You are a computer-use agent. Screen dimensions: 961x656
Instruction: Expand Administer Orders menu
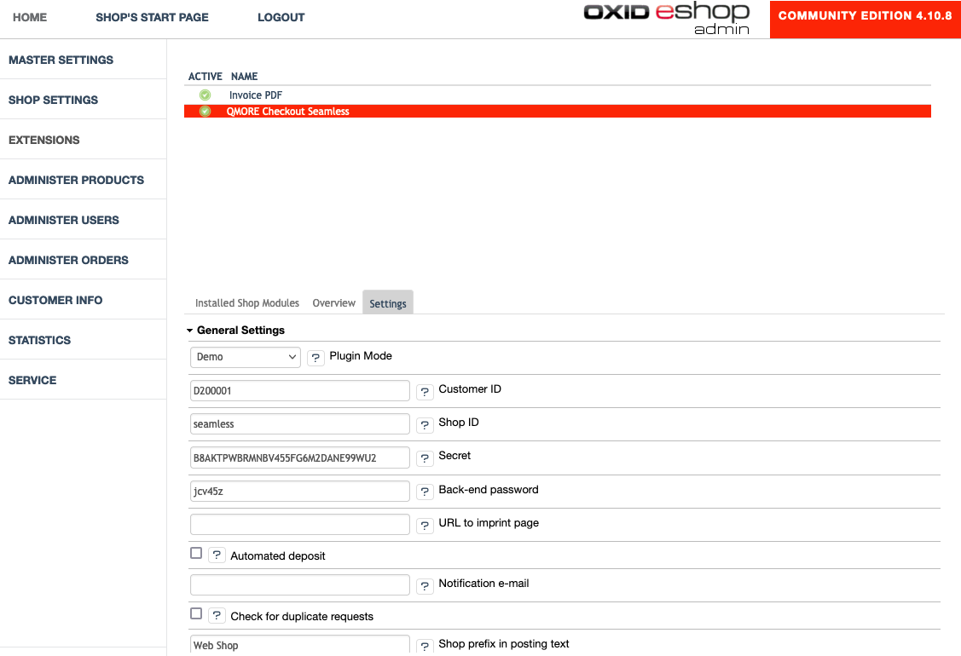coord(68,261)
